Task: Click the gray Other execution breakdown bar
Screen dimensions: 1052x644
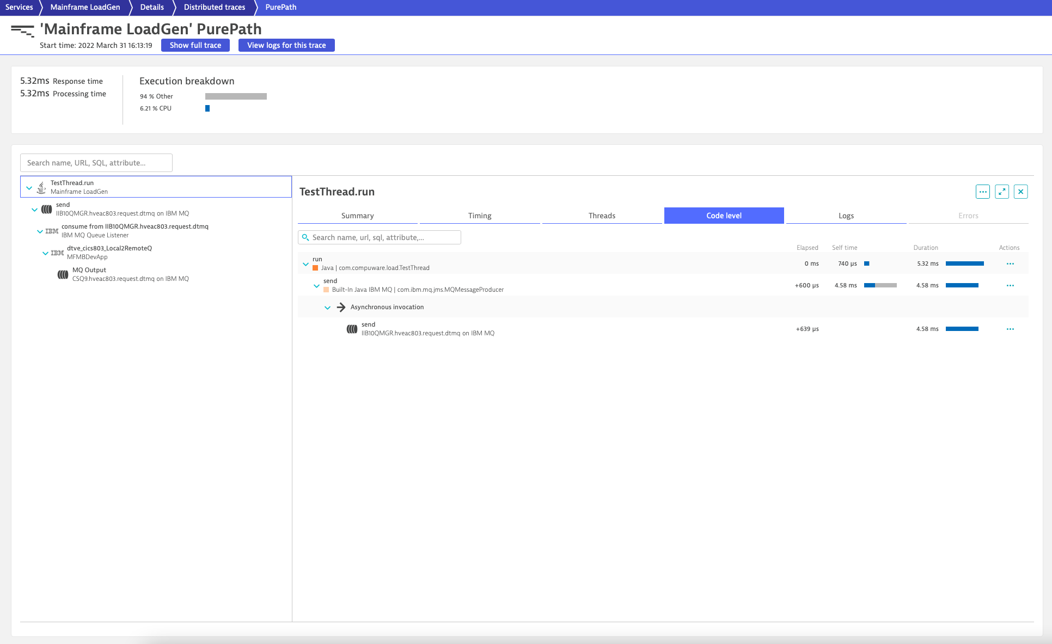Action: pos(236,96)
